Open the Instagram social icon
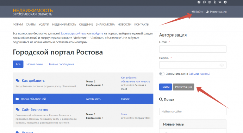 210,2
